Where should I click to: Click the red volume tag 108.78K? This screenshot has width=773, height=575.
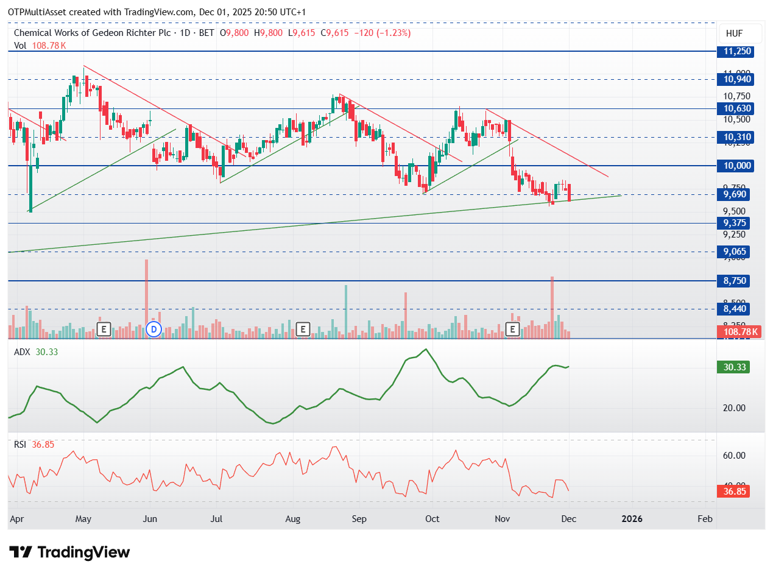(x=739, y=332)
